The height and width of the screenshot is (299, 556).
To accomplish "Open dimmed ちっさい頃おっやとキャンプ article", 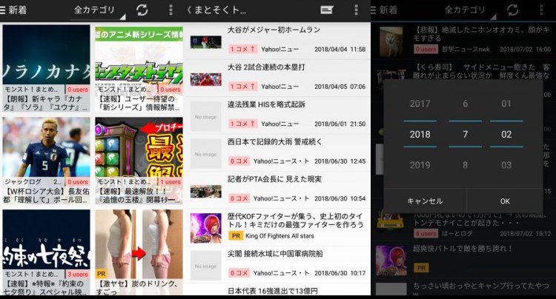I will point(463,288).
